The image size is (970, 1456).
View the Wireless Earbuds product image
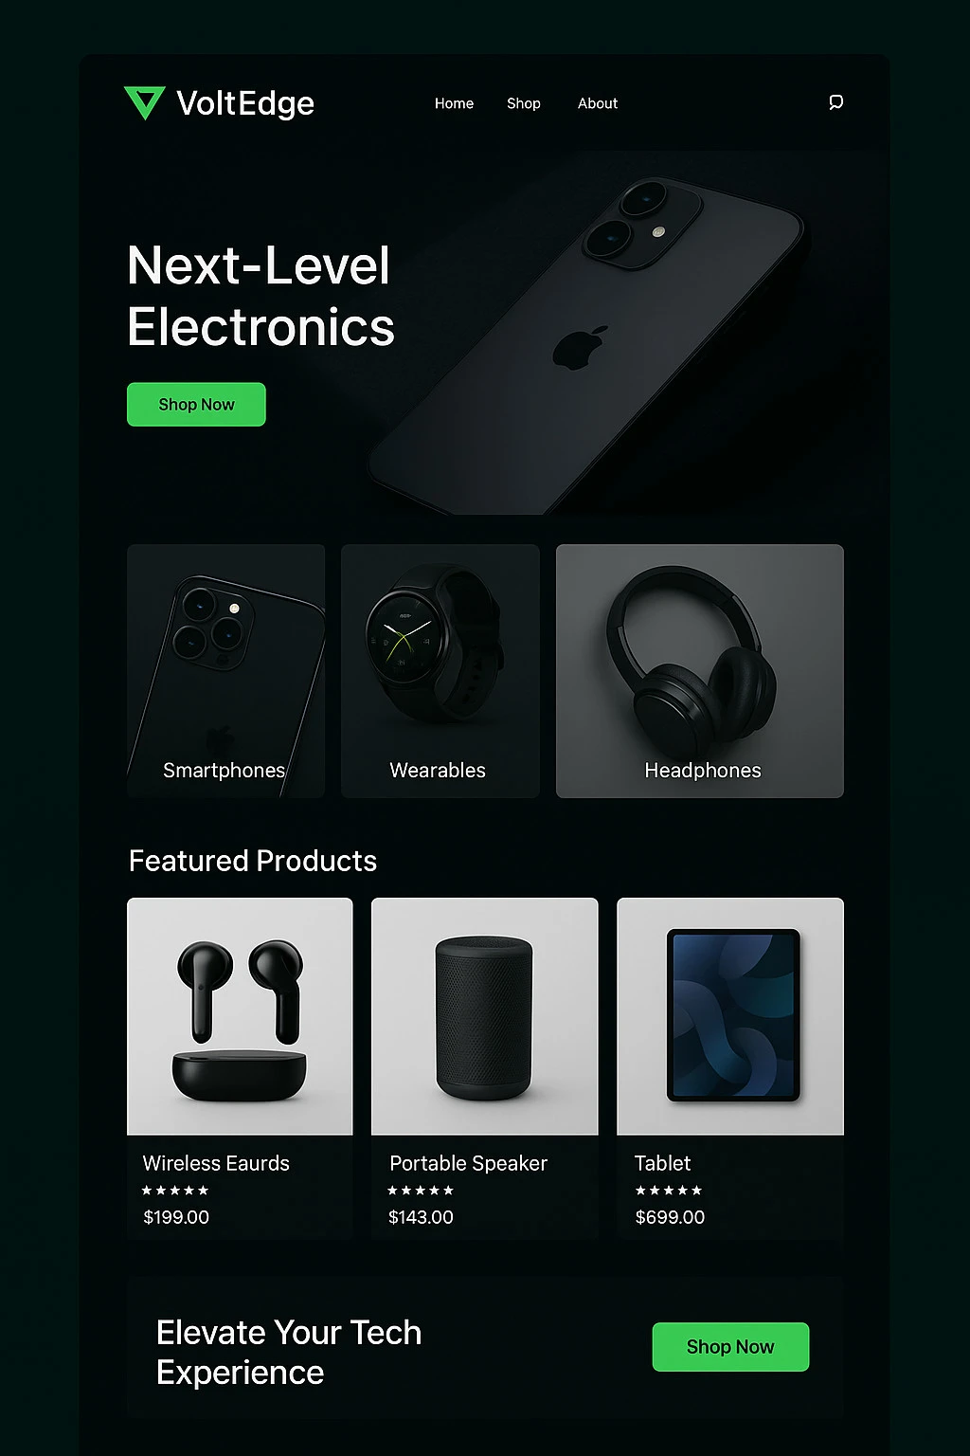click(x=240, y=1016)
